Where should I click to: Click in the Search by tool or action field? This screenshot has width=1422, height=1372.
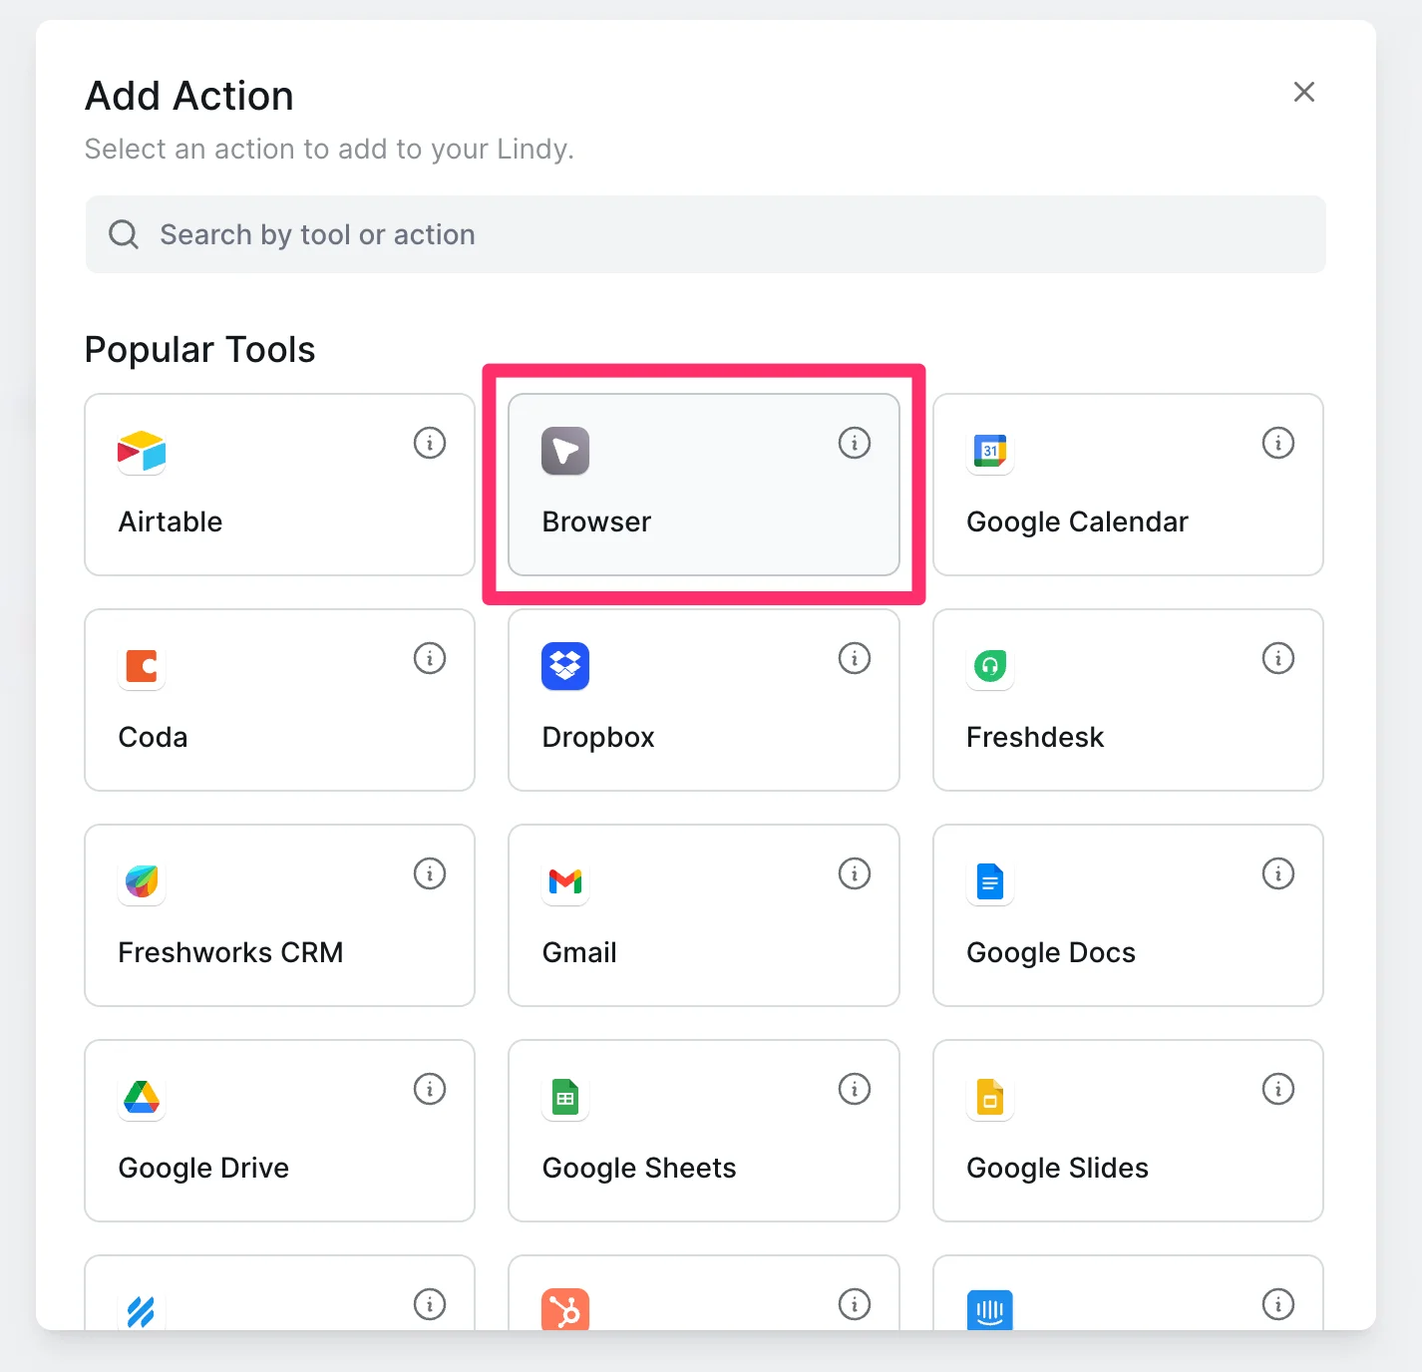pyautogui.click(x=706, y=234)
